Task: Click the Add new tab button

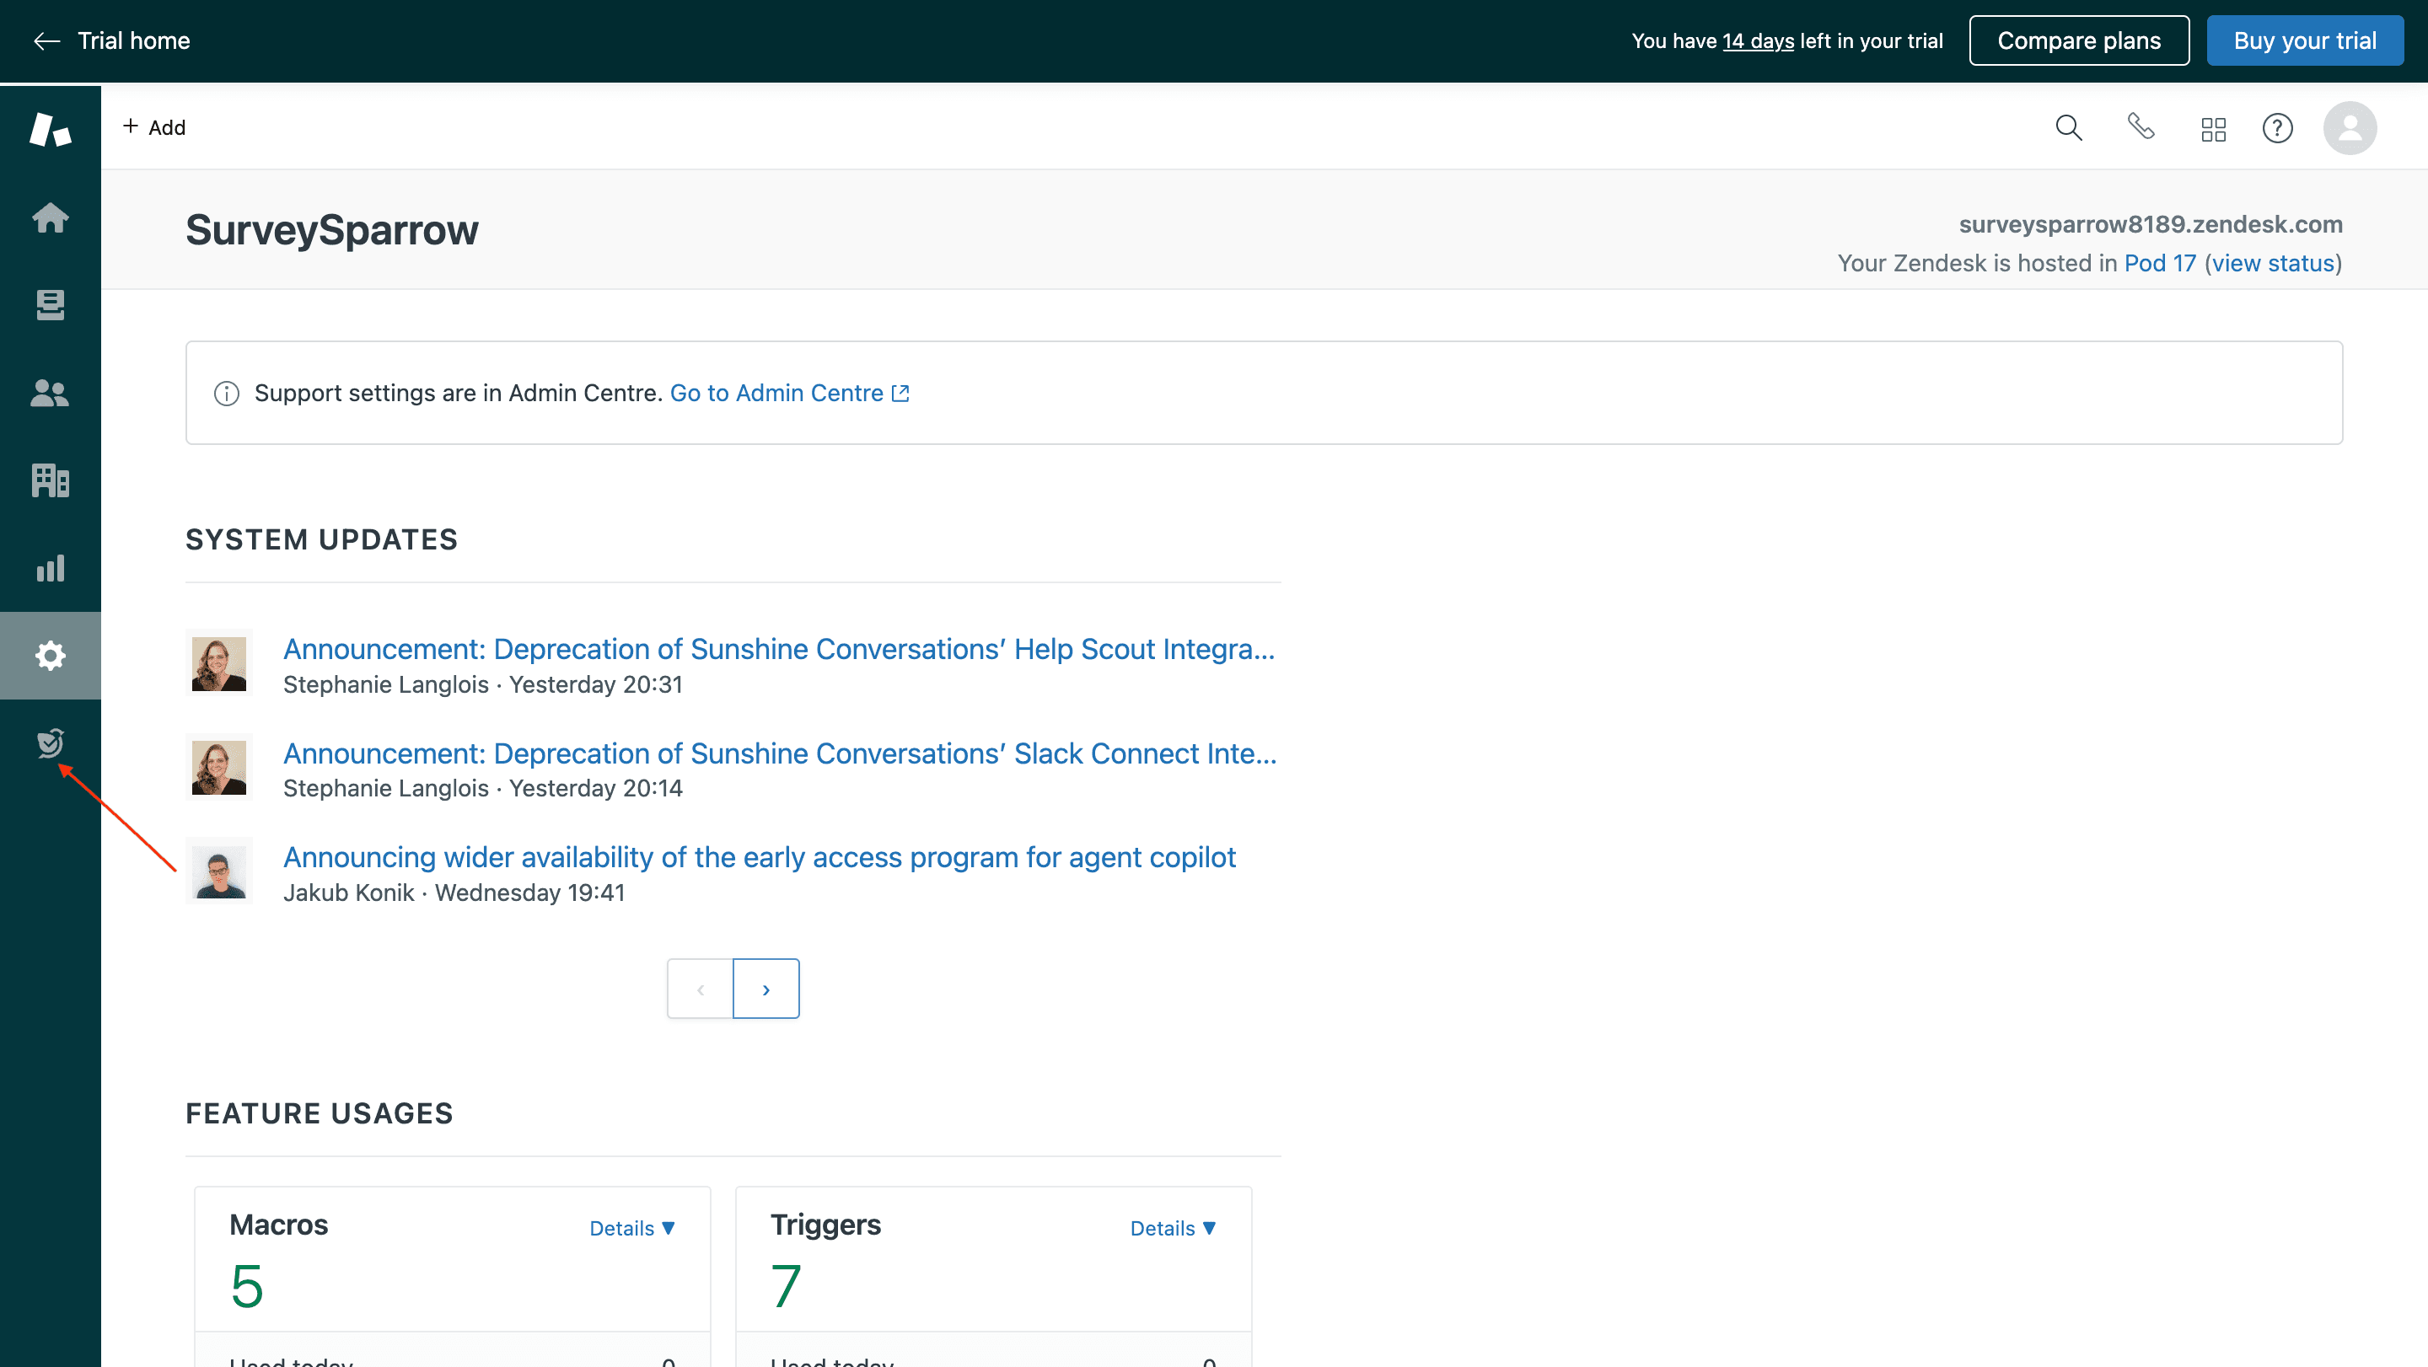Action: [154, 127]
